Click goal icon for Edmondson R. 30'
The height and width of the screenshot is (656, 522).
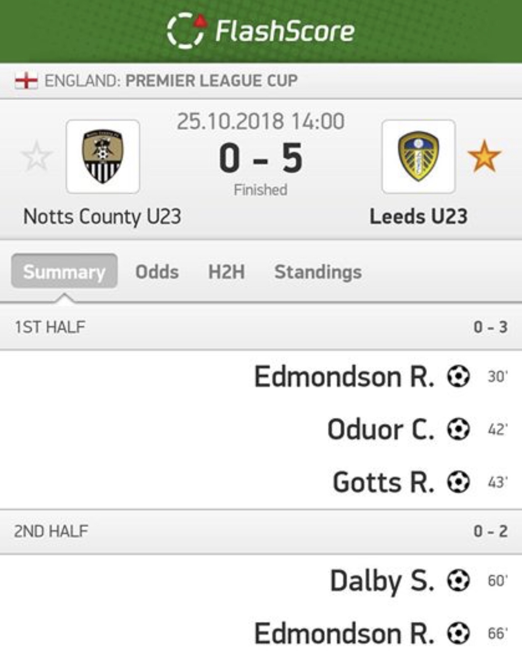[458, 376]
